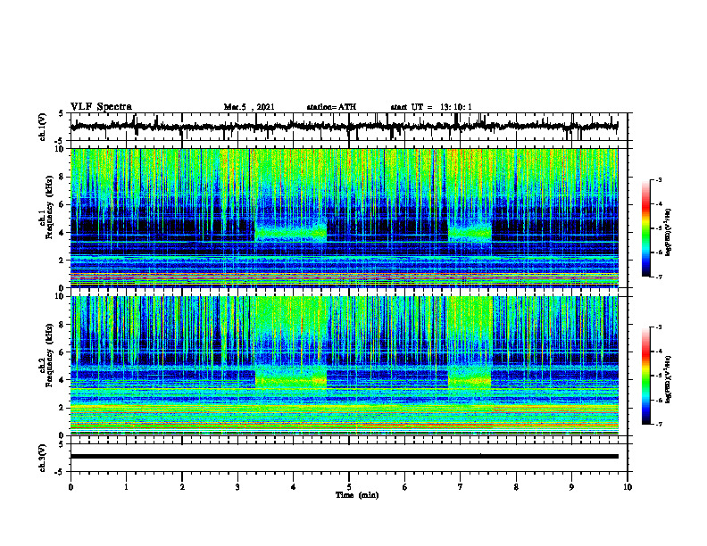
Task: Click the 'station=ATH' header text
Action: [331, 107]
